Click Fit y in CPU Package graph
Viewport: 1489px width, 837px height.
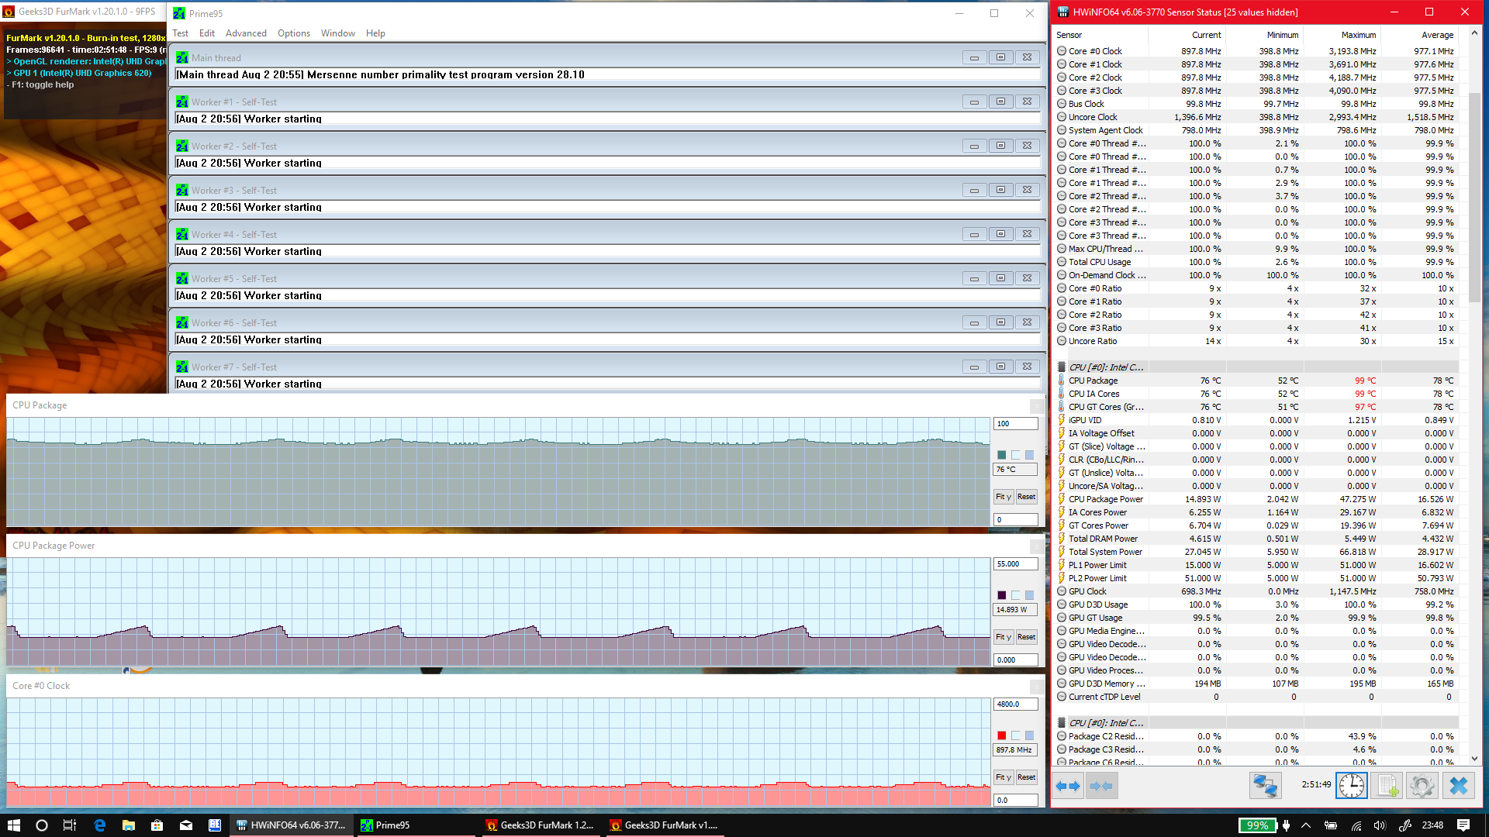coord(1004,497)
